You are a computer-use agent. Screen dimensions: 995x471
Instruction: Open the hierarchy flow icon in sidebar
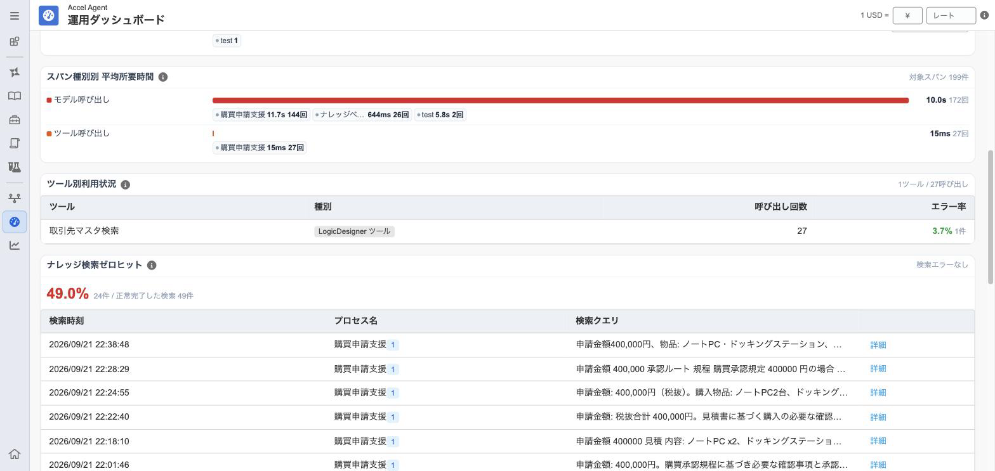tap(15, 198)
